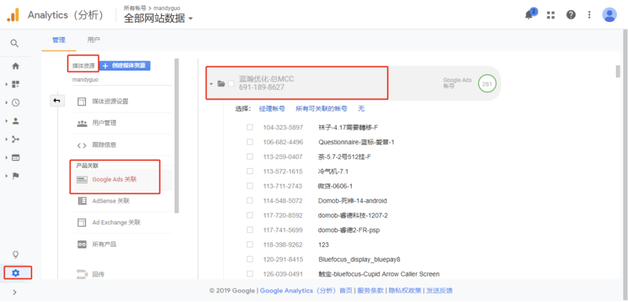Expand the sidebar with bottom chevron

tap(15, 292)
